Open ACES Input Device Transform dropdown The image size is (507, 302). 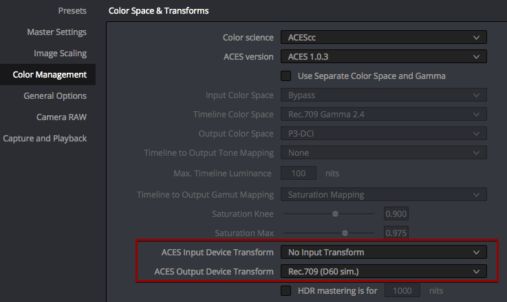pyautogui.click(x=383, y=252)
